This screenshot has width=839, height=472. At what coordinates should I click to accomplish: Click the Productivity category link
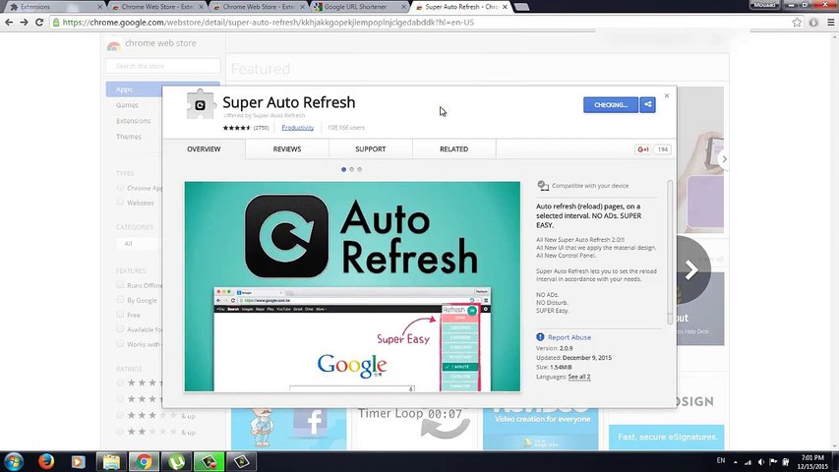(297, 128)
